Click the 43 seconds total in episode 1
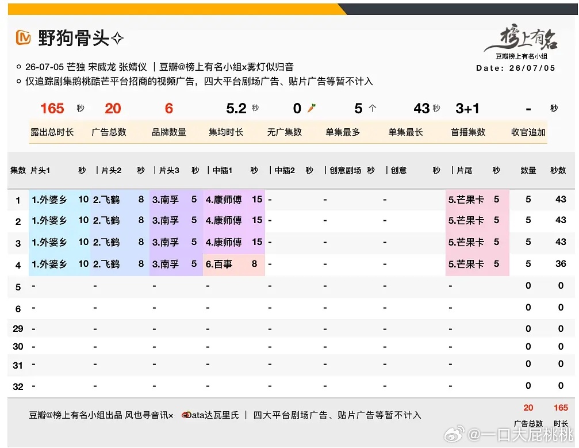 pos(561,200)
